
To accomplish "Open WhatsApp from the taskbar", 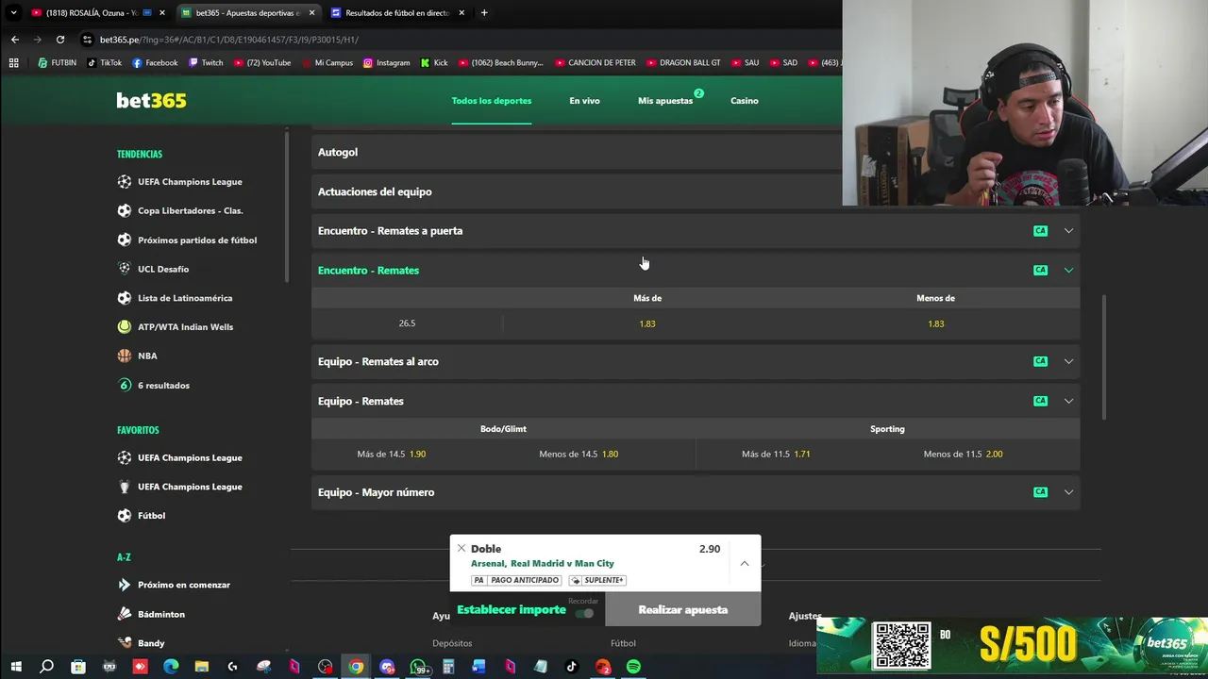I will coord(418,667).
